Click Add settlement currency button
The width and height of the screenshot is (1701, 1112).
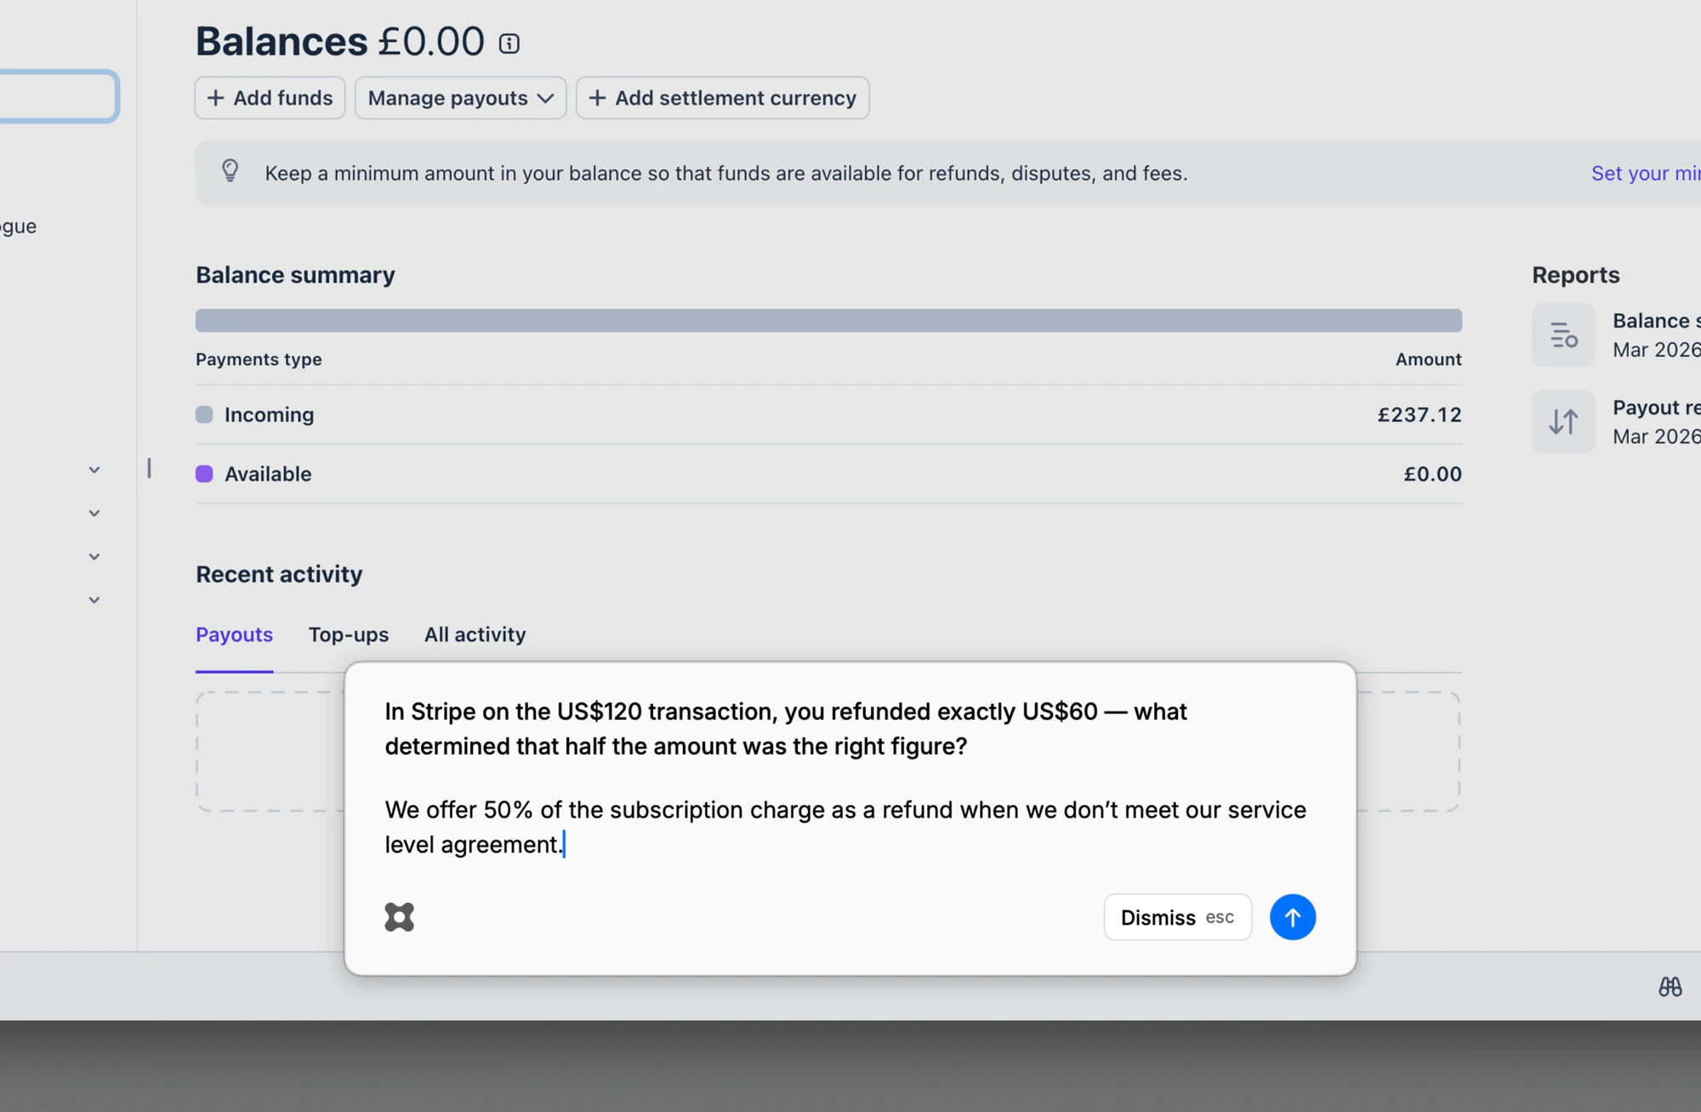(x=722, y=98)
